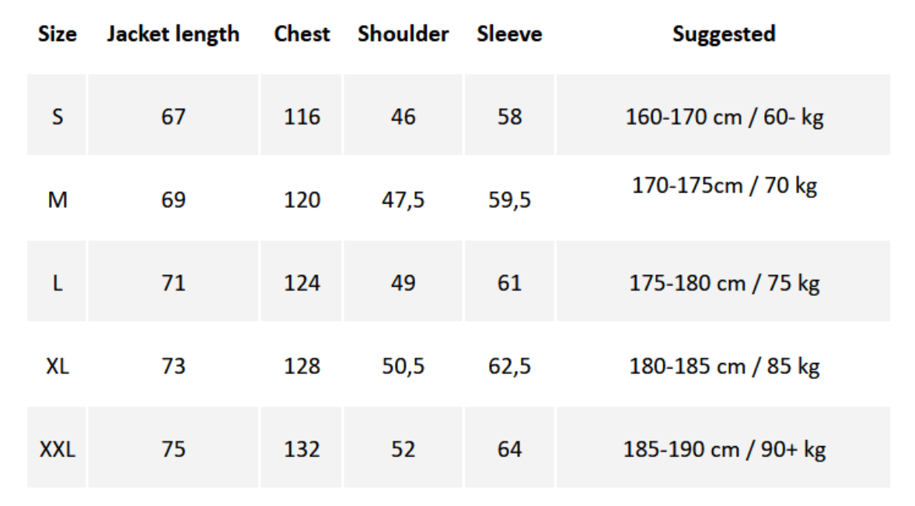915x506 pixels.
Task: Select the 185-190 cm / 90+ kg suggestion
Action: pyautogui.click(x=725, y=450)
